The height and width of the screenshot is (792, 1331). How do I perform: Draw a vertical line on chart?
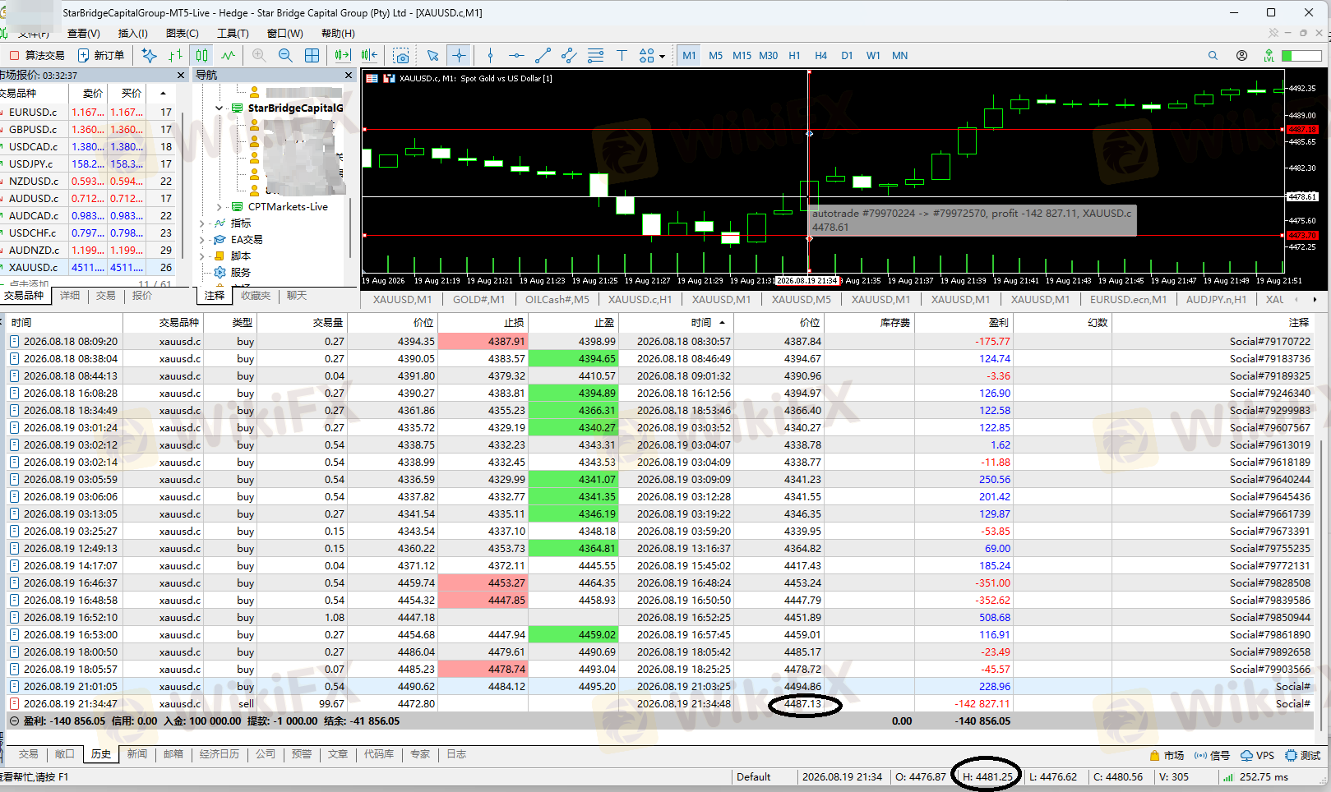click(x=490, y=55)
